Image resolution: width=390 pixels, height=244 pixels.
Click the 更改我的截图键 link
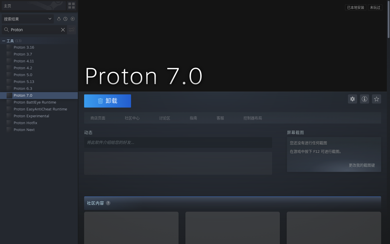tap(362, 165)
